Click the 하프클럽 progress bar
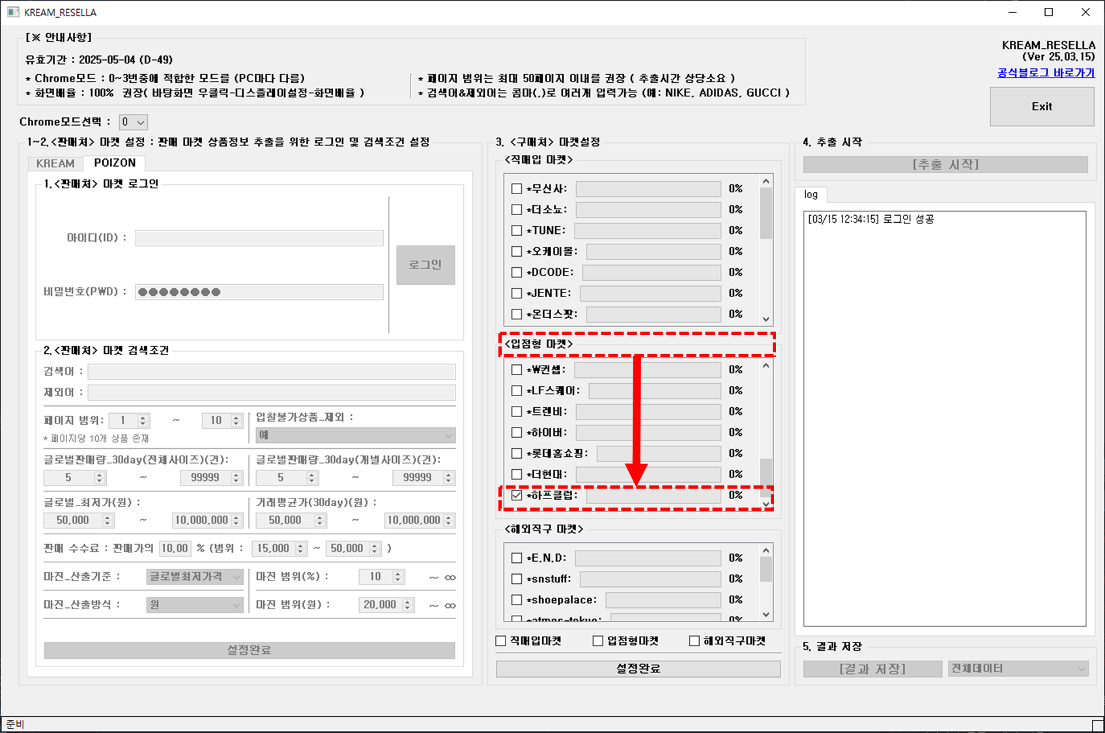Viewport: 1105px width, 733px height. click(x=653, y=495)
